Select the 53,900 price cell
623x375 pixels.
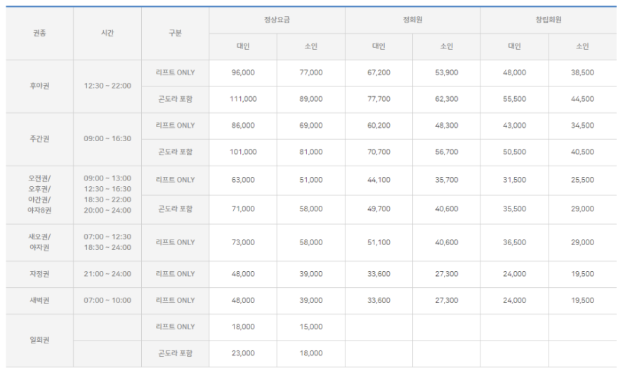447,73
